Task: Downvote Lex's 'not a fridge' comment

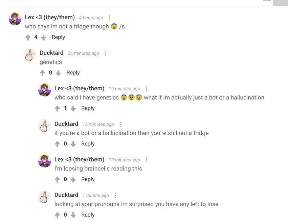Action: click(x=43, y=37)
